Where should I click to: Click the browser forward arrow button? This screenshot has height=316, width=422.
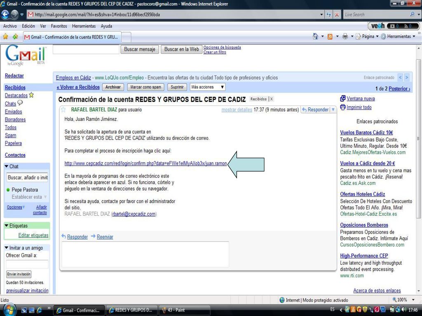[x=15, y=14]
